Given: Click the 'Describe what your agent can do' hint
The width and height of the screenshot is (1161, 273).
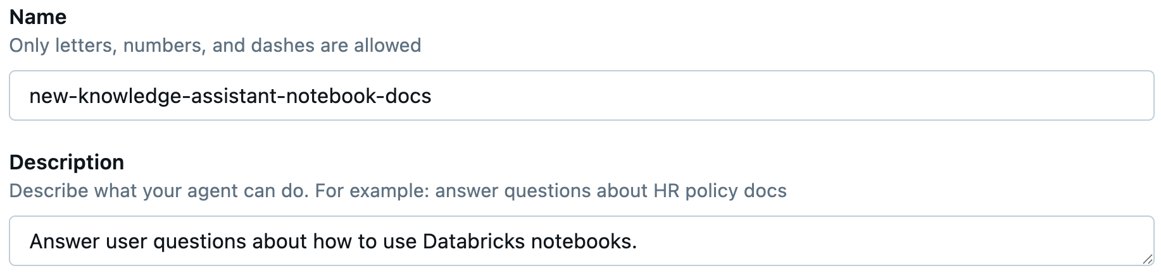Looking at the screenshot, I should [x=158, y=191].
